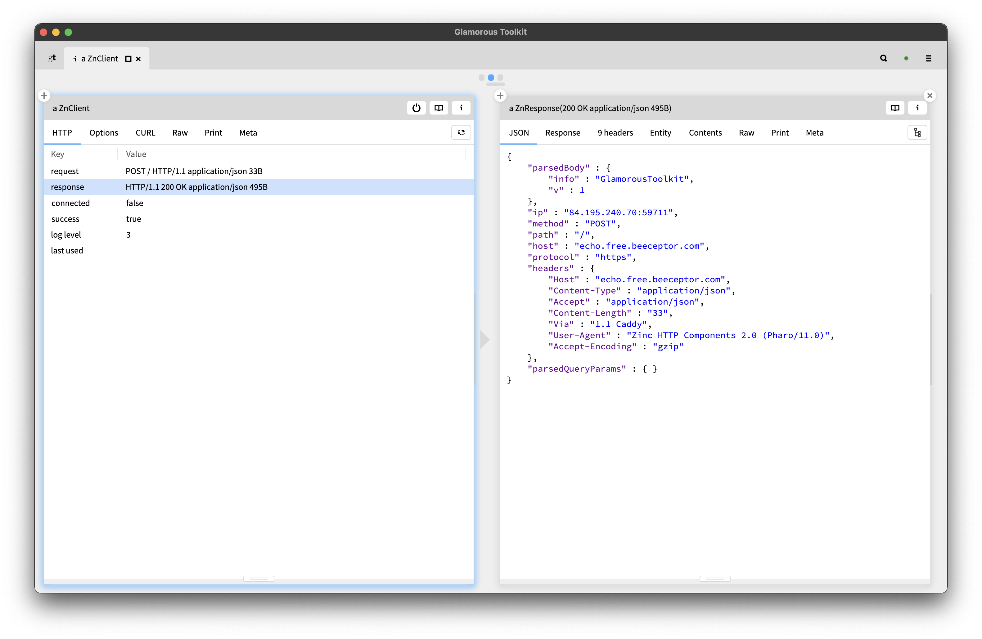Screen dimensions: 982x639
Task: Open the Options tab in ZnClient pane
Action: tap(104, 132)
